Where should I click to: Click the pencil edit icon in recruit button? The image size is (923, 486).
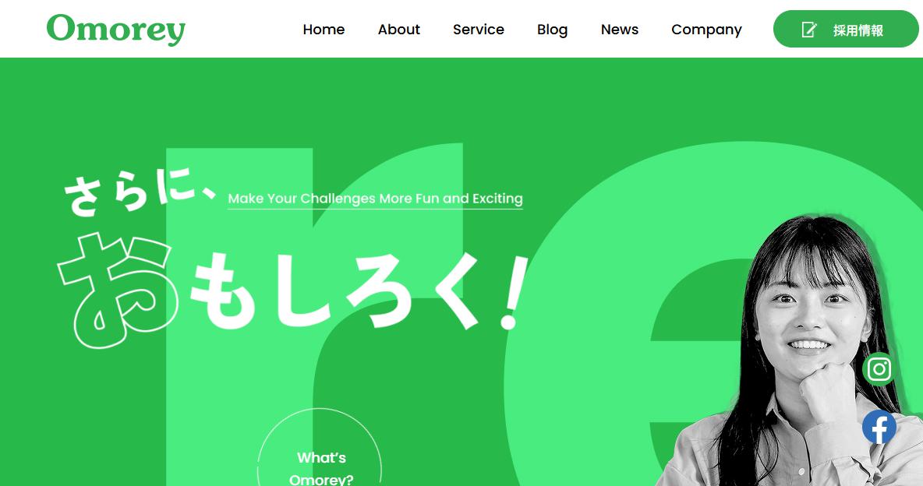point(809,30)
